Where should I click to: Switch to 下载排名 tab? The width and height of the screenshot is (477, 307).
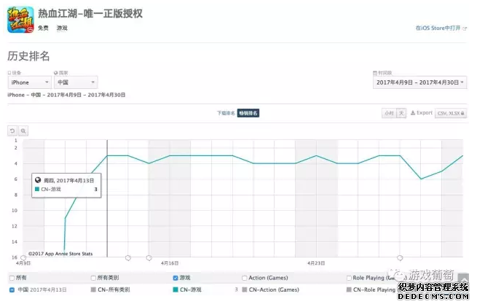click(x=226, y=113)
